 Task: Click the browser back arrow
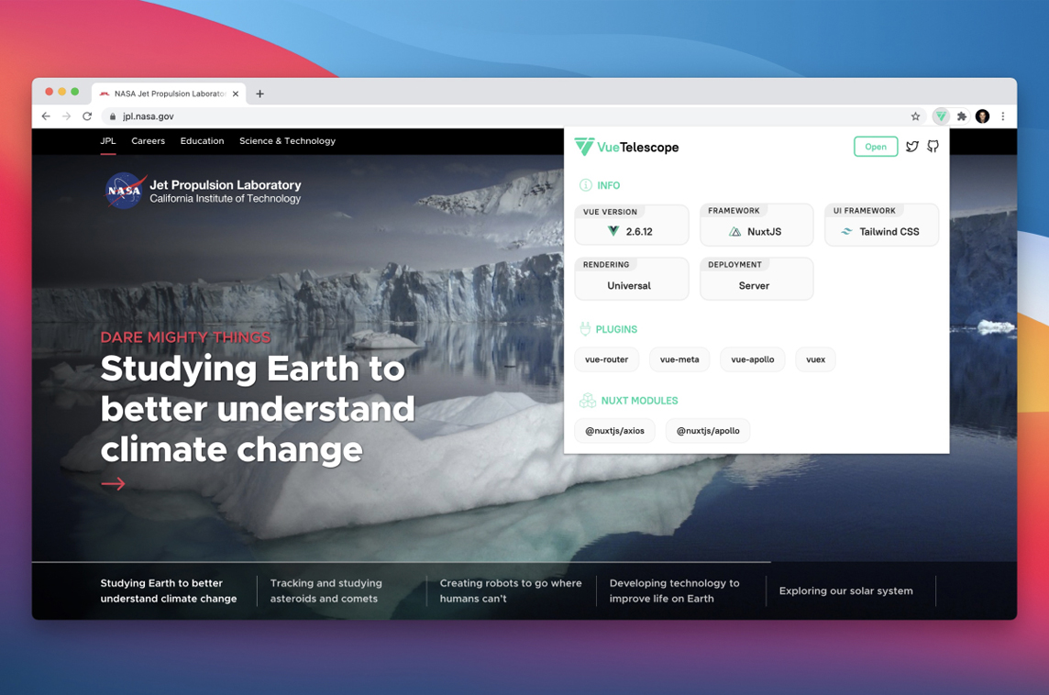point(46,116)
